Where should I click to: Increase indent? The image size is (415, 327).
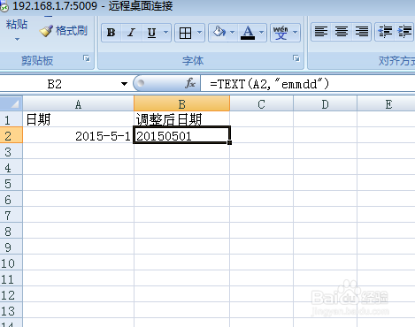pyautogui.click(x=404, y=32)
